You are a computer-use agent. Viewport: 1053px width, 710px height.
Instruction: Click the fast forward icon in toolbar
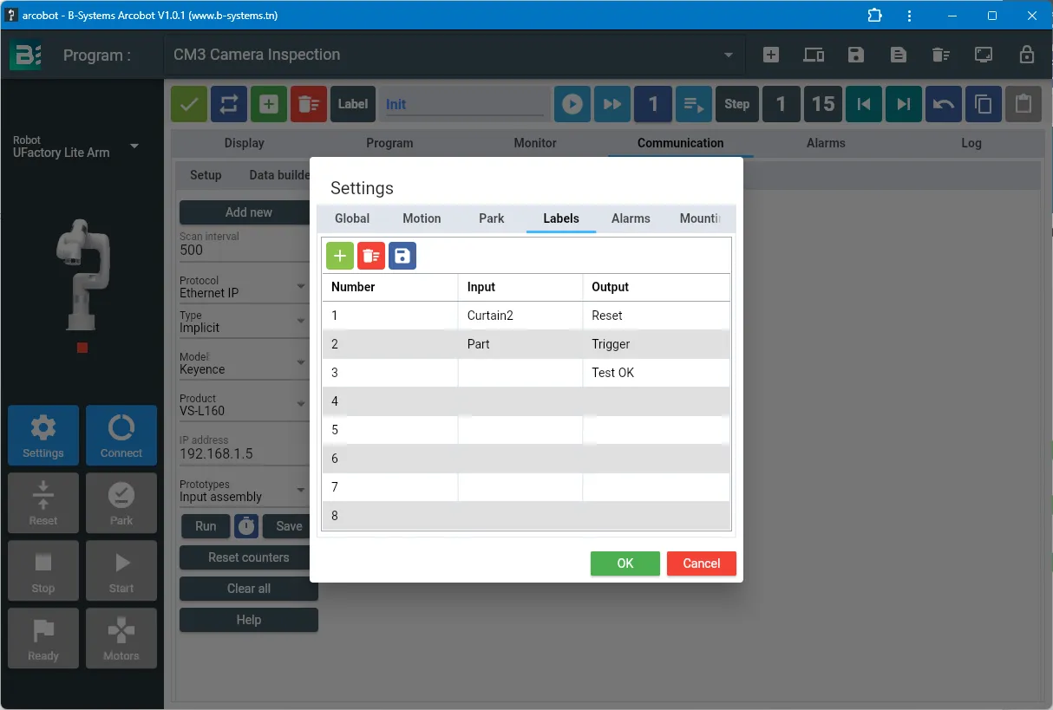click(x=612, y=104)
